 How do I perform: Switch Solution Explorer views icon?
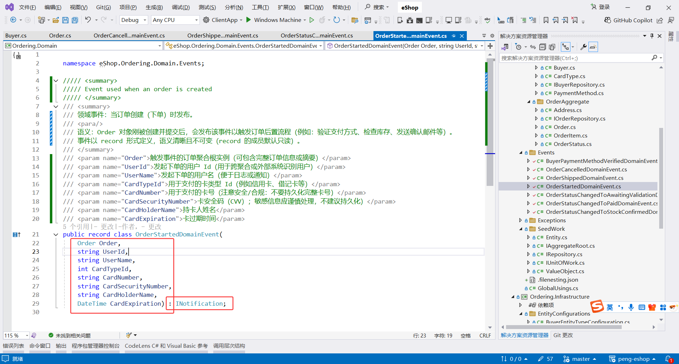point(505,47)
